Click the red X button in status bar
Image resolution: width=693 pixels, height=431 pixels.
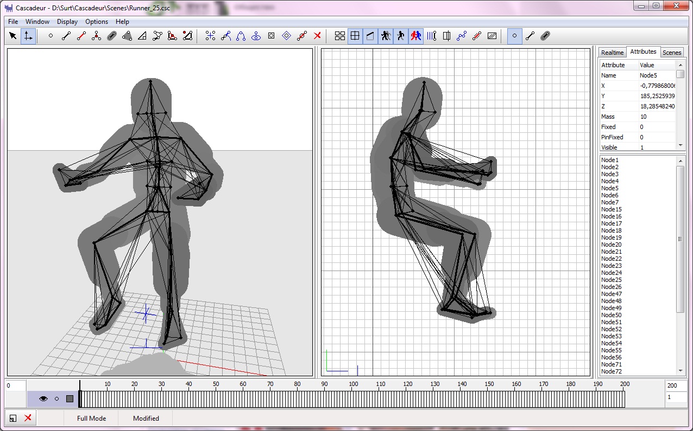tap(28, 418)
